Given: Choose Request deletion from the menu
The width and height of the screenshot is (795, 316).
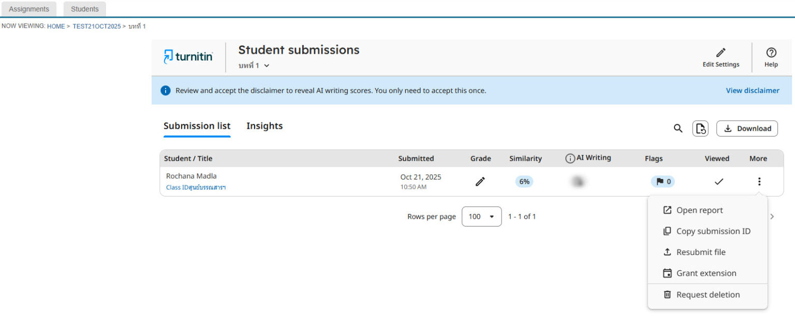Looking at the screenshot, I should tap(708, 294).
